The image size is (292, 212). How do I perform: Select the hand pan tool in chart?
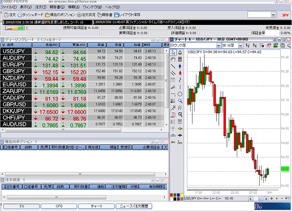click(x=173, y=59)
